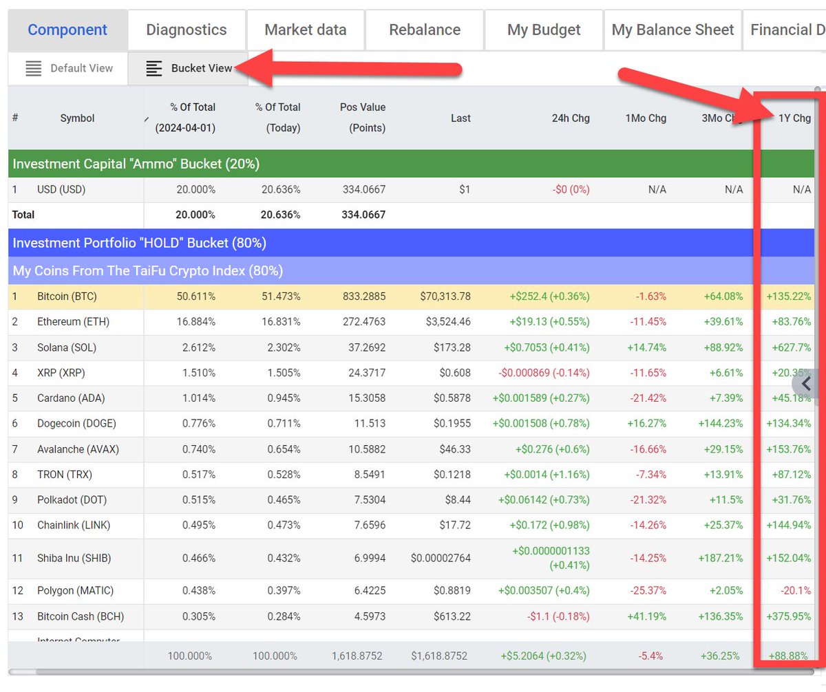This screenshot has width=826, height=692.
Task: Select Solana (SOL) symbol
Action: 67,347
